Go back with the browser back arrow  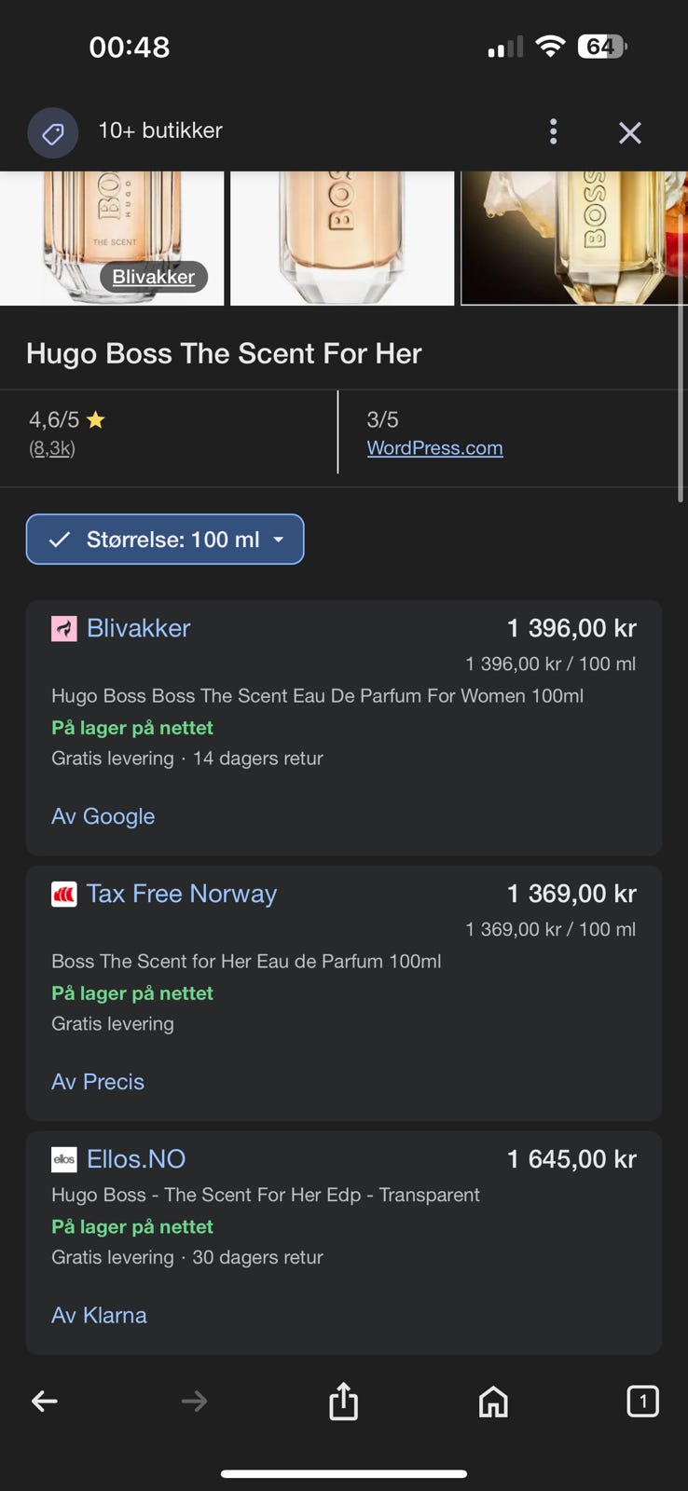coord(45,1401)
